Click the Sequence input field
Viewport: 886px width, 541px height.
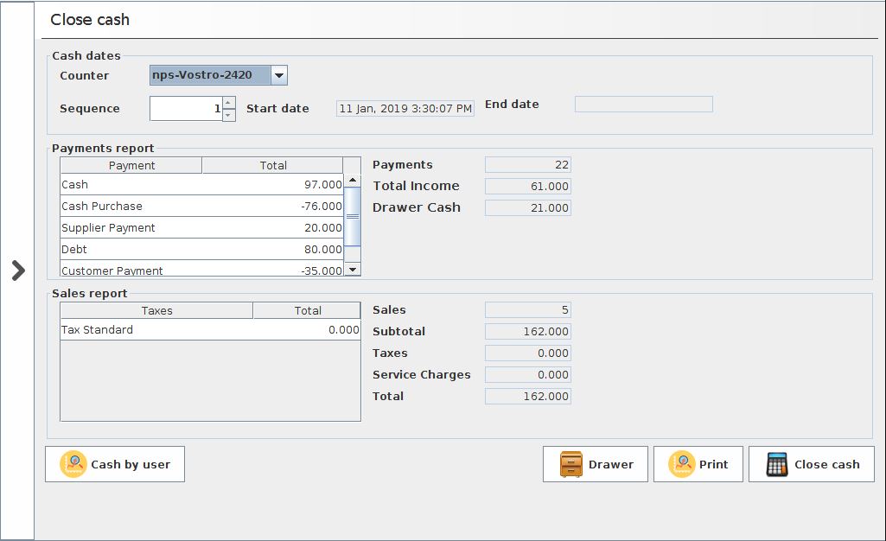click(x=186, y=109)
